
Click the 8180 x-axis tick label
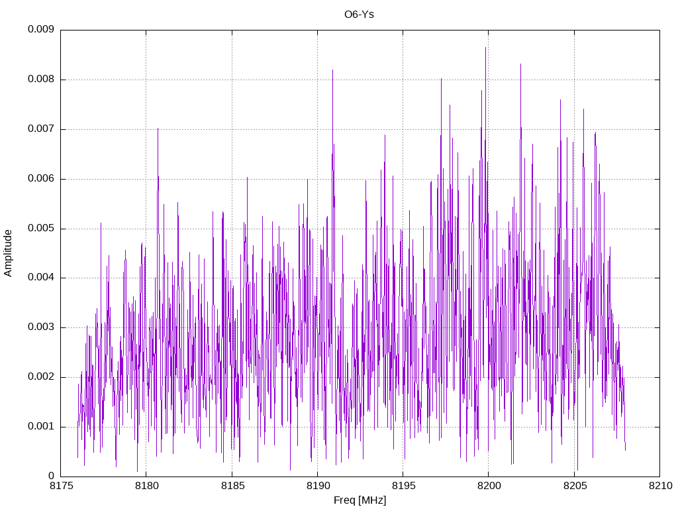pyautogui.click(x=147, y=486)
